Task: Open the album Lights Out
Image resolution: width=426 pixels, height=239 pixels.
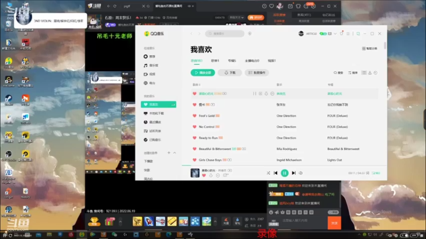Action: click(335, 160)
